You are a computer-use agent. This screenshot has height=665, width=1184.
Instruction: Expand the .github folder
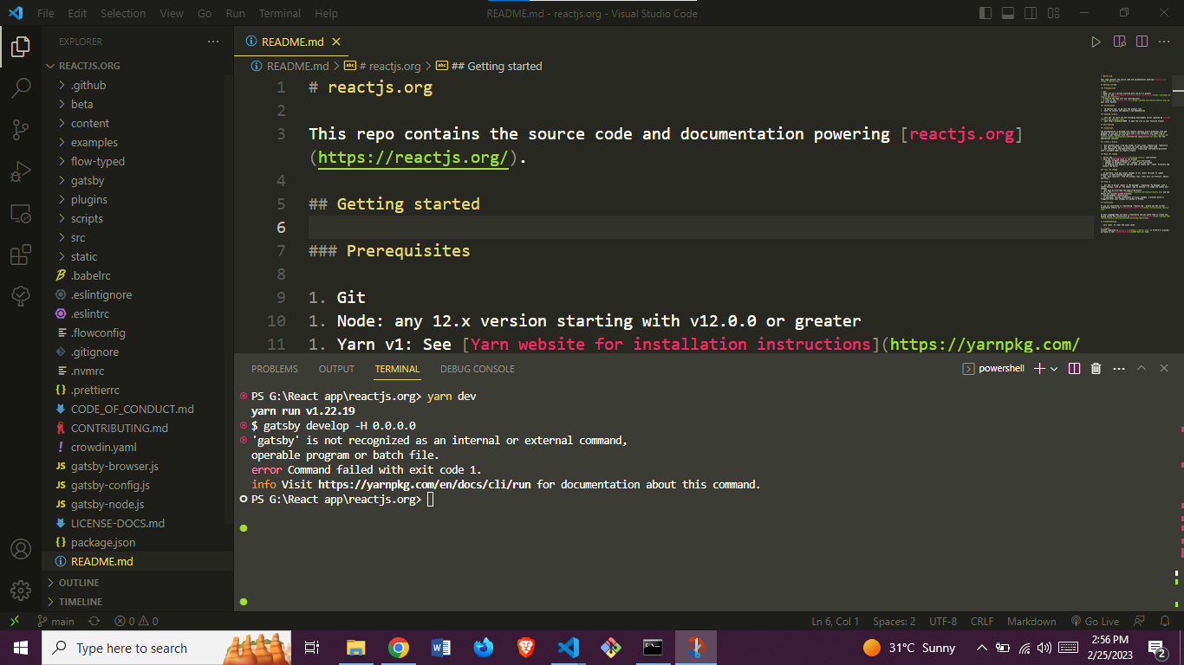[x=138, y=85]
